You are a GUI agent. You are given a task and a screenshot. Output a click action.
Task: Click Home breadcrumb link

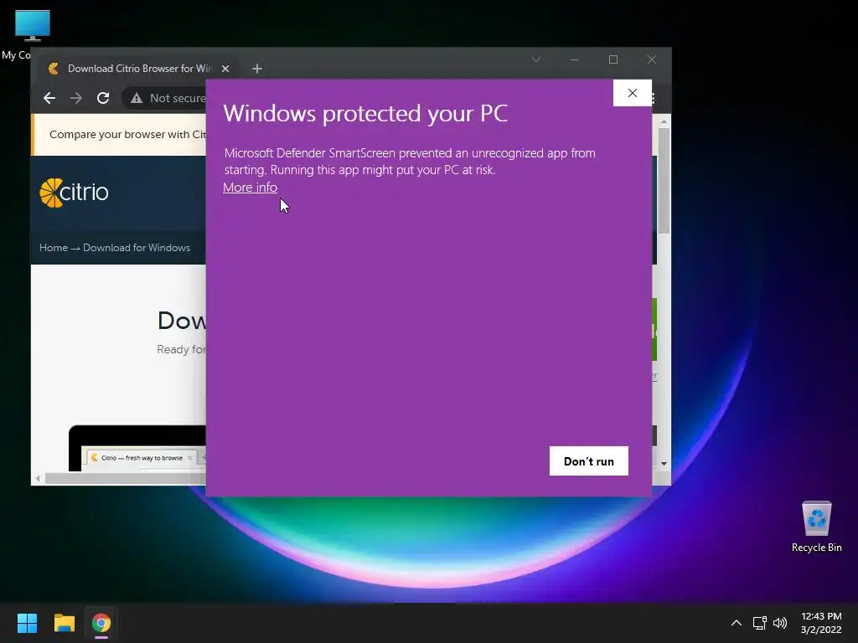[54, 248]
